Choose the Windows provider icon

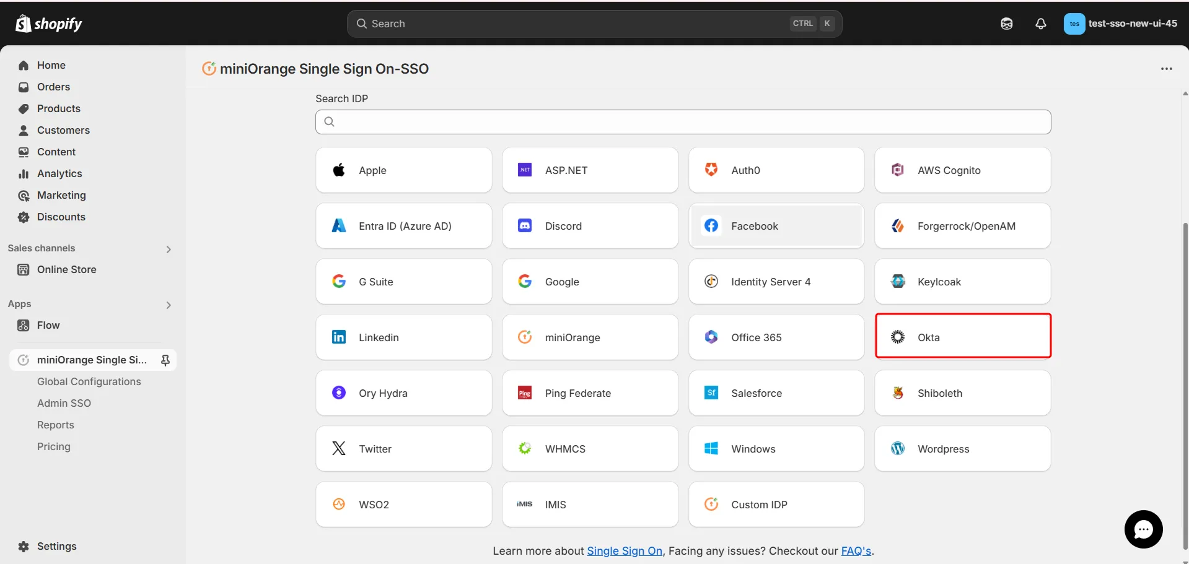(711, 448)
